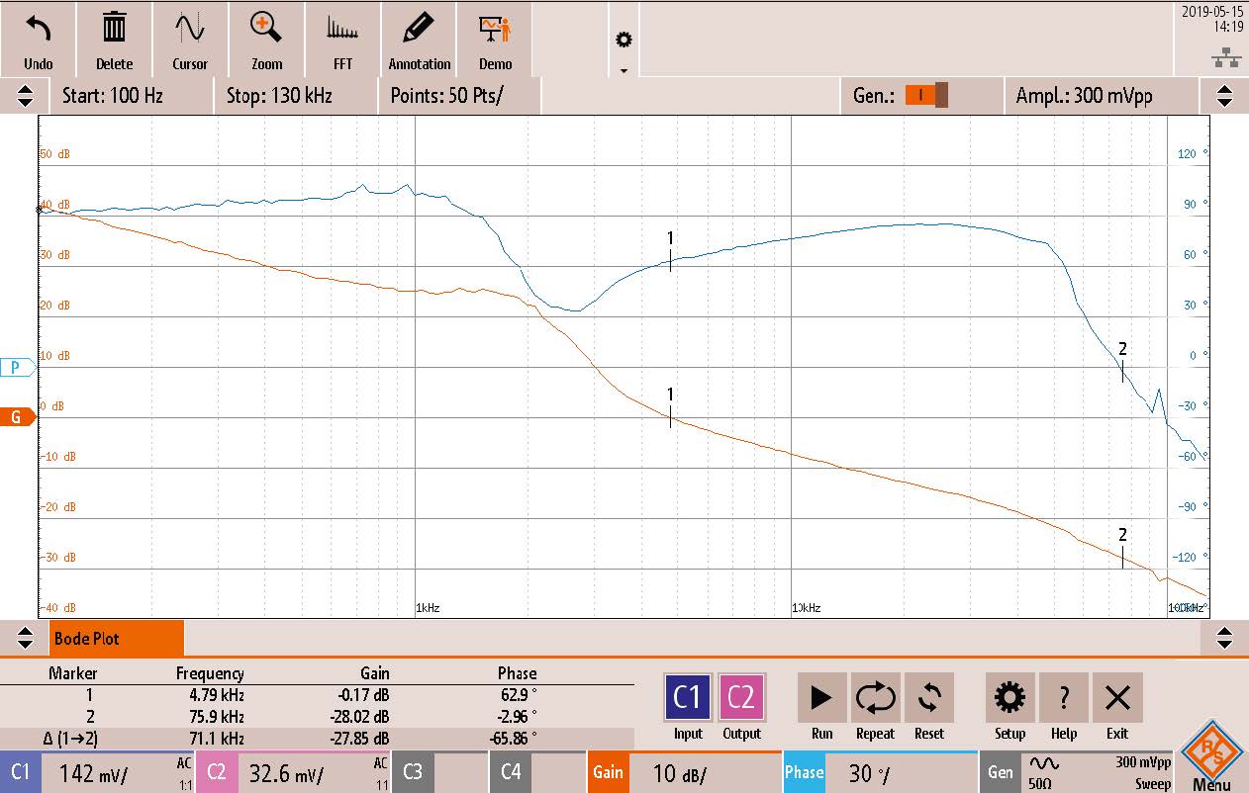The width and height of the screenshot is (1249, 793).
Task: Toggle C1 Input channel button
Action: pyautogui.click(x=687, y=698)
